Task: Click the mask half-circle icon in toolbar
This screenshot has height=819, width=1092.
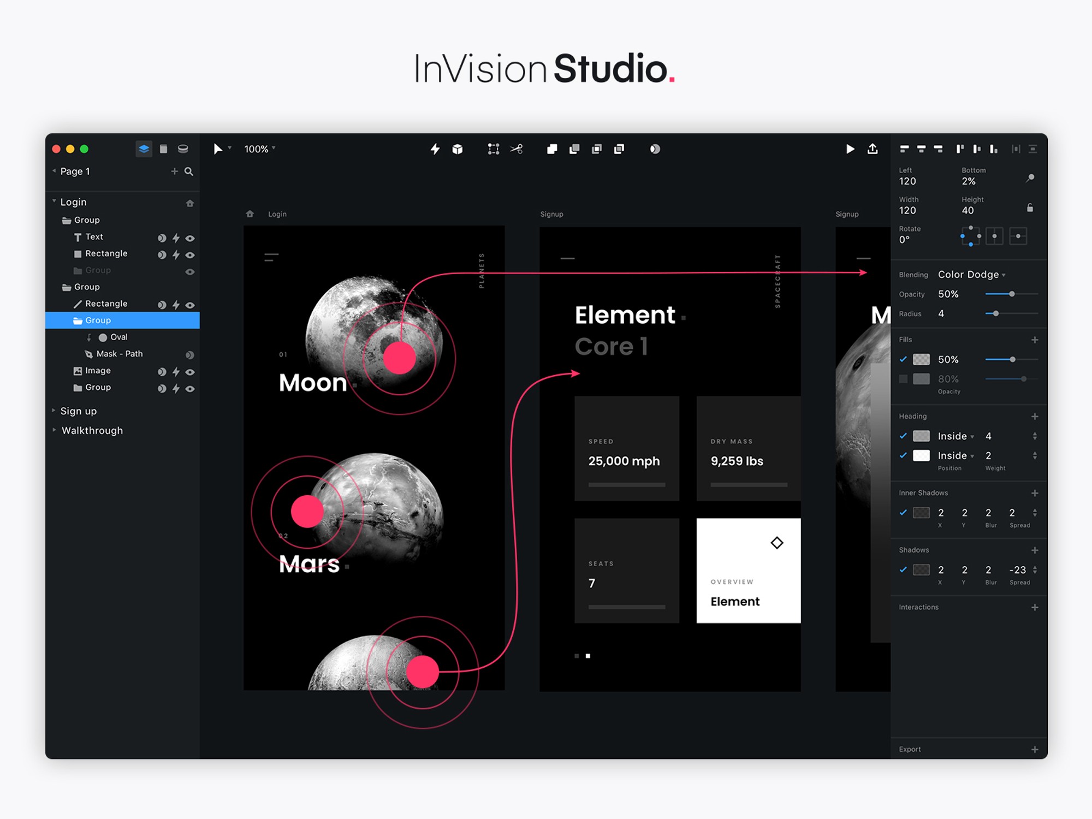Action: point(655,149)
